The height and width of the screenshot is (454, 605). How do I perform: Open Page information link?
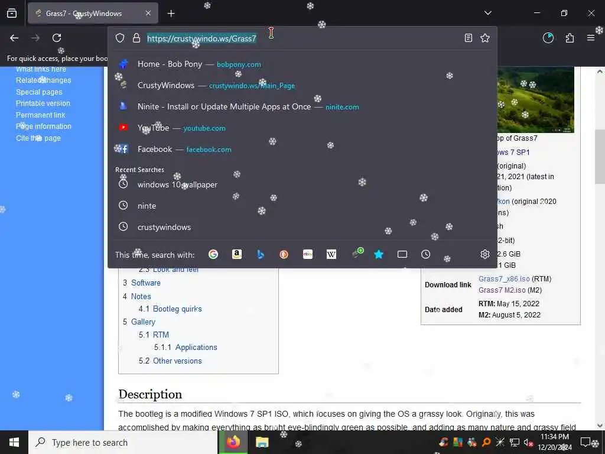(x=44, y=127)
